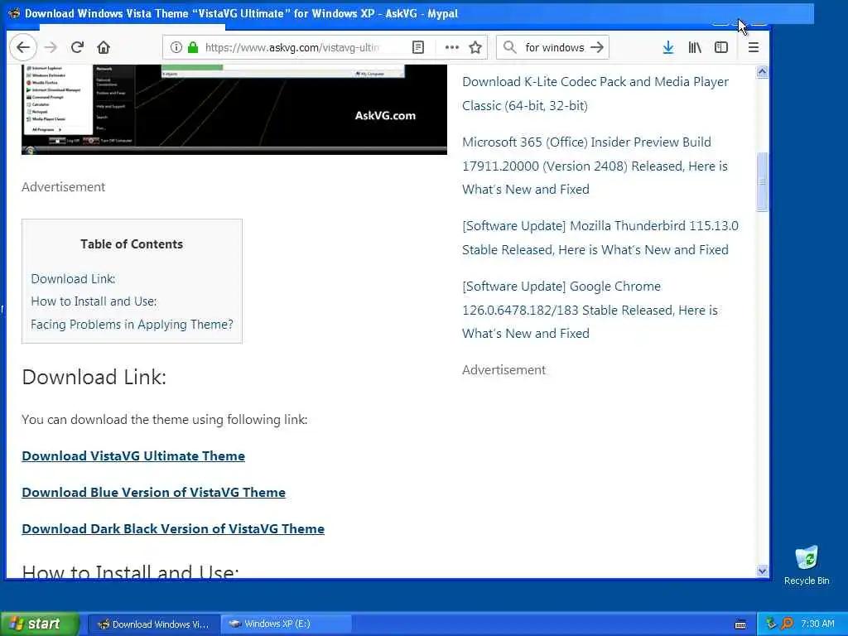Submit search with the arrow button

tap(597, 47)
